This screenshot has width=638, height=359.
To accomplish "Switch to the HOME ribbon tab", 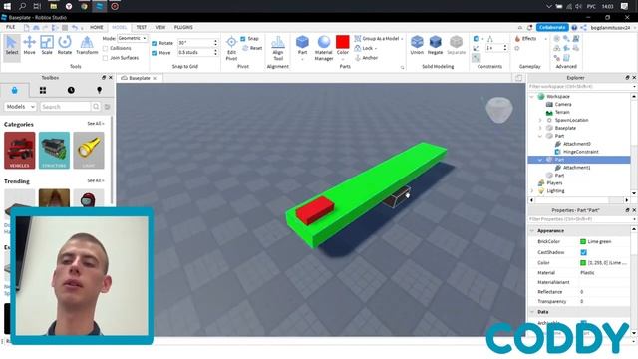I will coord(97,27).
